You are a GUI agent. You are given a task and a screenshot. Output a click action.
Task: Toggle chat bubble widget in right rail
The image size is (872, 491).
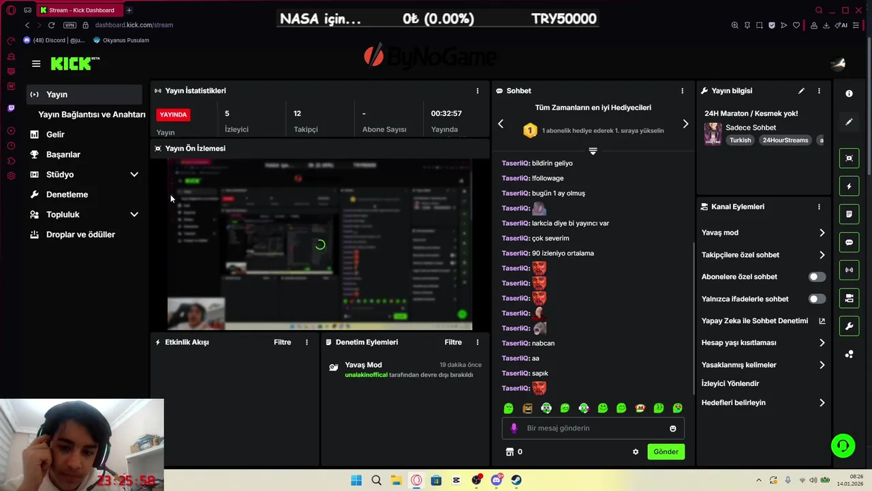click(x=849, y=242)
